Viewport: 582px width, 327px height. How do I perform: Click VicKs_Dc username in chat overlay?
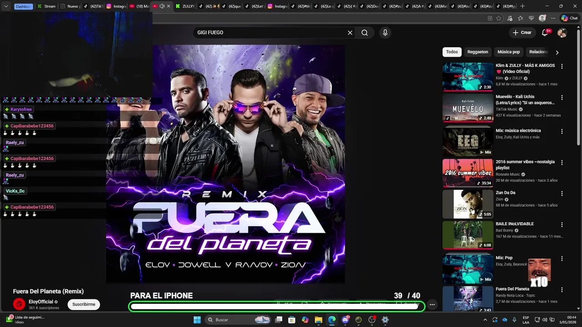[15, 191]
